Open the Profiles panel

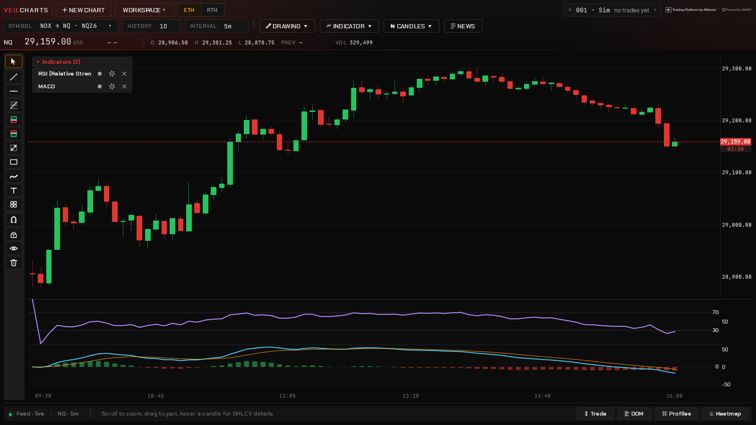[677, 414]
